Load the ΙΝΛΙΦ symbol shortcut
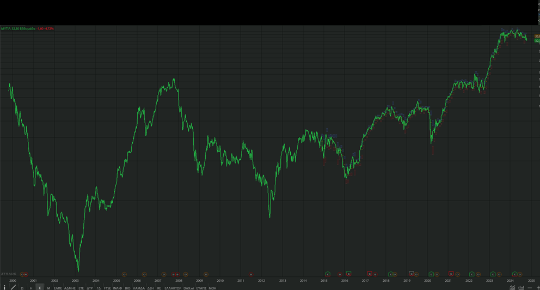 coord(118,288)
